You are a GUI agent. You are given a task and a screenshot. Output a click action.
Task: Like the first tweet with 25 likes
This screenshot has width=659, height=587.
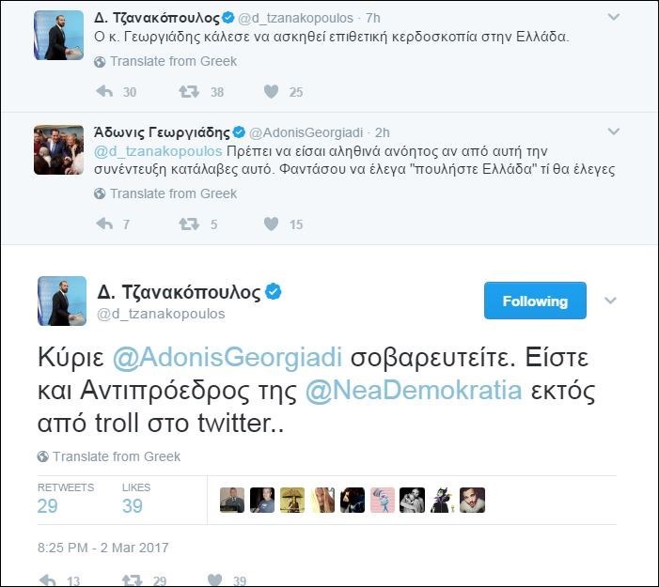tap(272, 91)
